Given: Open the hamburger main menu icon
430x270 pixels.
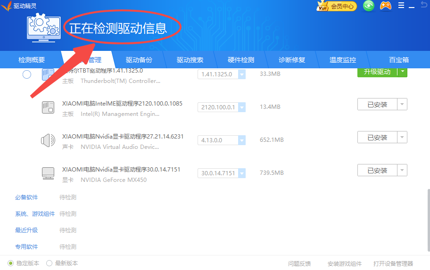Looking at the screenshot, I should (x=401, y=6).
